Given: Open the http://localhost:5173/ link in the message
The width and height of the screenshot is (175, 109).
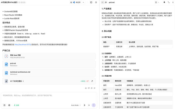Looking at the screenshot, I should 23,45.
